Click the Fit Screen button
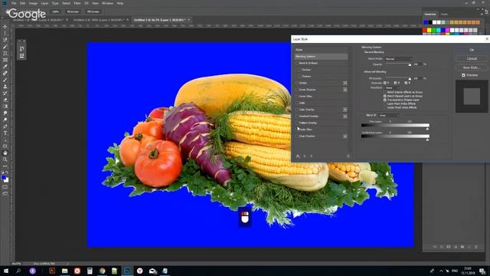This screenshot has height=276, width=490. pyautogui.click(x=73, y=11)
